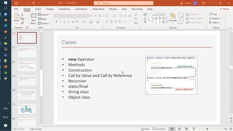Collapse the ribbon with chevron
Screen dimensions: 233x131
pyautogui.click(x=230, y=28)
